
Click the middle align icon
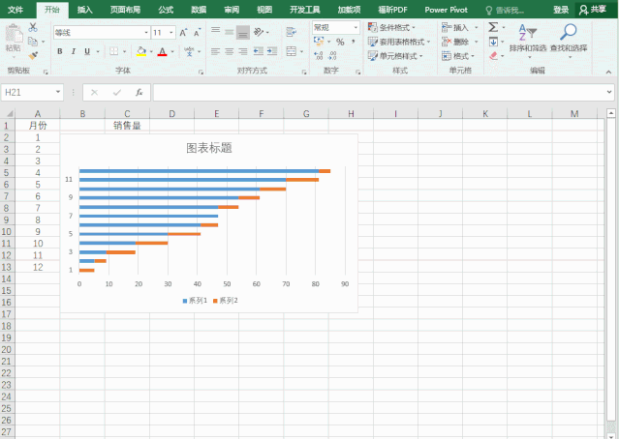click(x=229, y=32)
